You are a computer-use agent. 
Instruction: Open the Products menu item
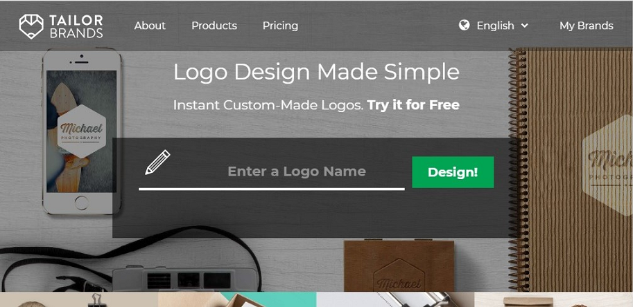click(214, 26)
